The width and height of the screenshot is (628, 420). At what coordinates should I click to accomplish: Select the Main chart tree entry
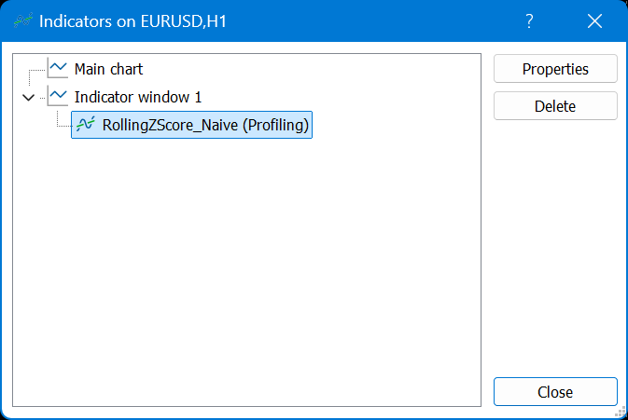click(x=108, y=69)
